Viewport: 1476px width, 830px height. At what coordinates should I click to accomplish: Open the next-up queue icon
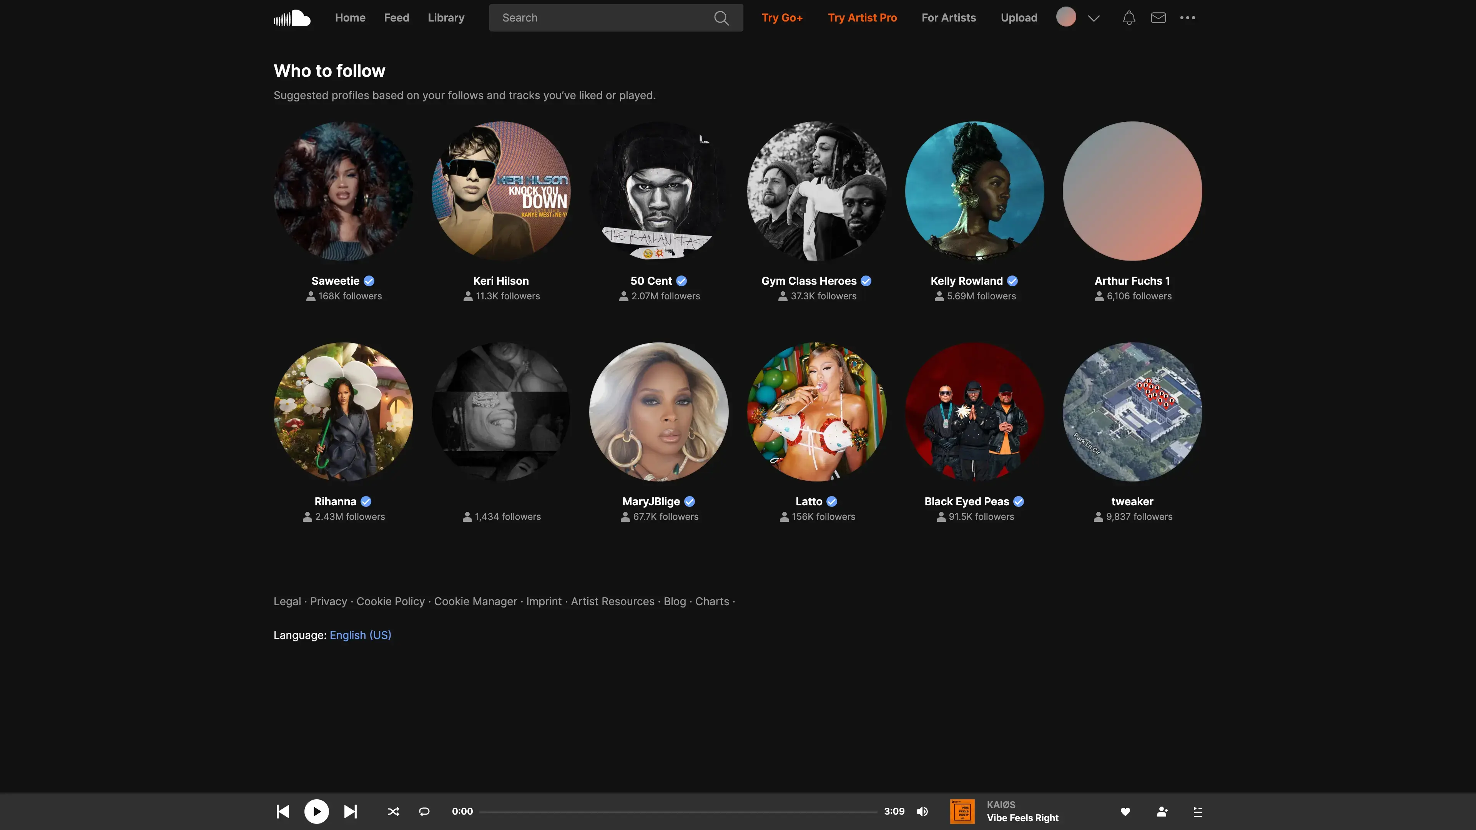1198,811
